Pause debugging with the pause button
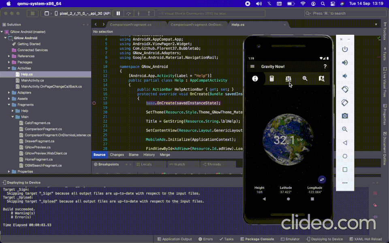 pos(118,13)
